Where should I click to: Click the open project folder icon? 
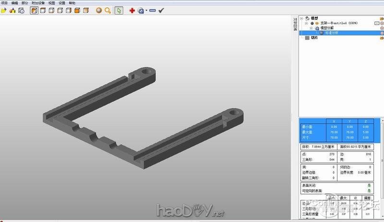[x=4, y=10]
